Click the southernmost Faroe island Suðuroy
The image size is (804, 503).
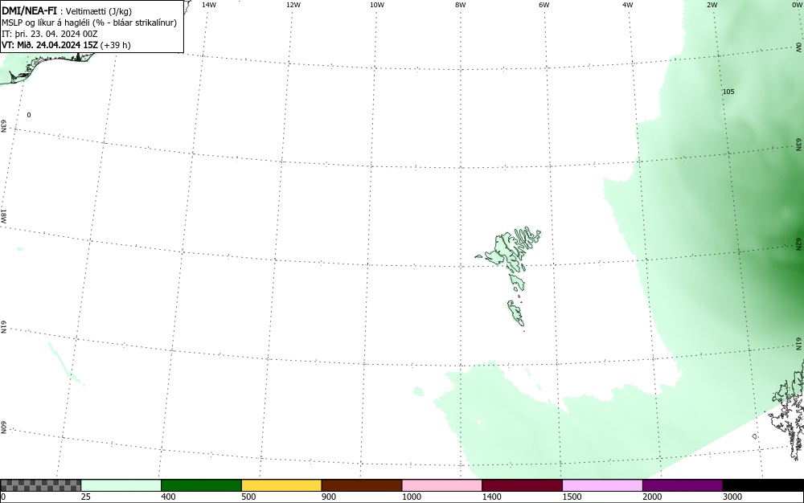pyautogui.click(x=516, y=313)
